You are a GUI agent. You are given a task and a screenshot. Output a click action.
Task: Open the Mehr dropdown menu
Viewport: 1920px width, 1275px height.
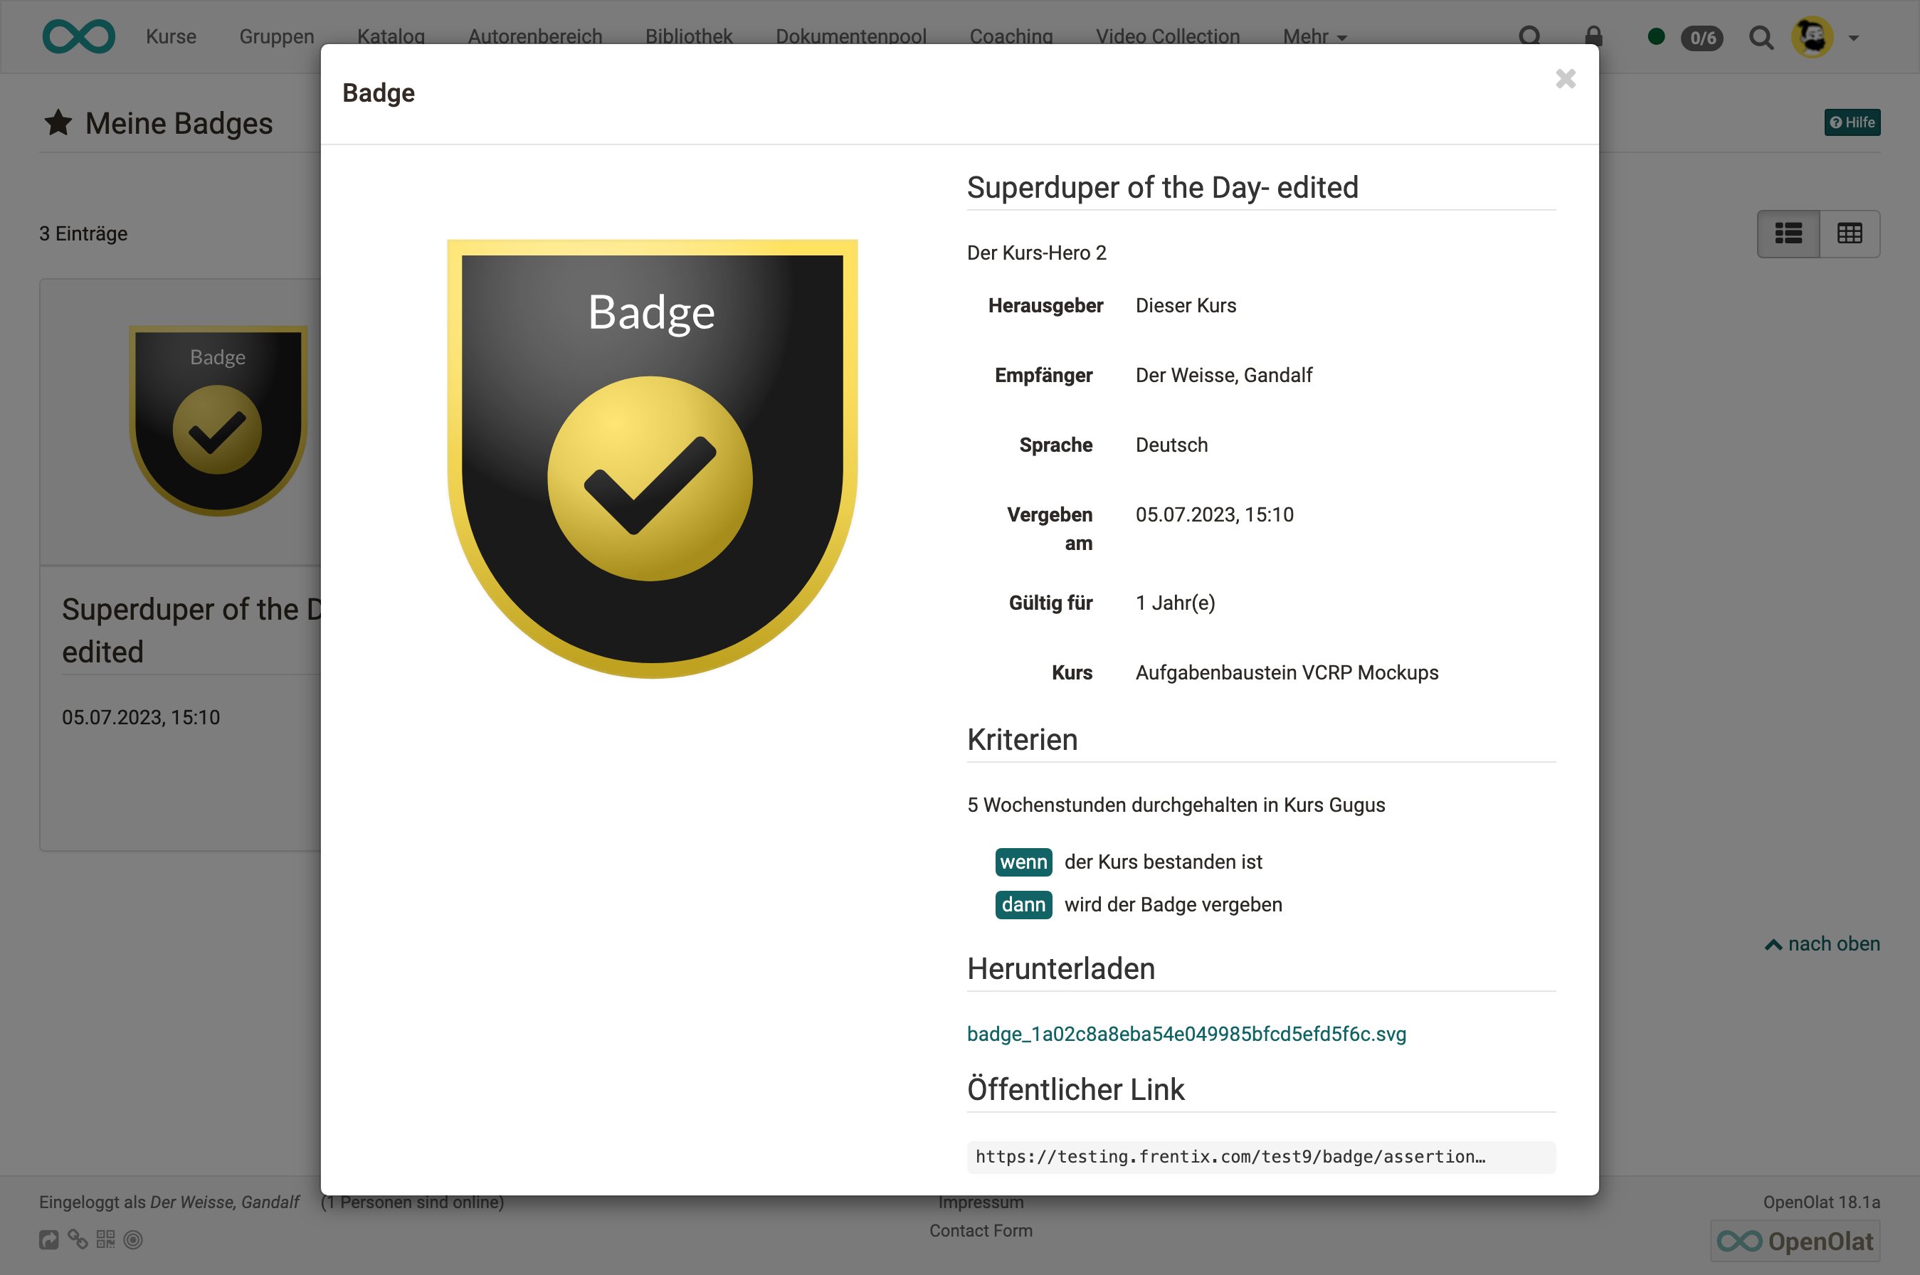pos(1312,36)
